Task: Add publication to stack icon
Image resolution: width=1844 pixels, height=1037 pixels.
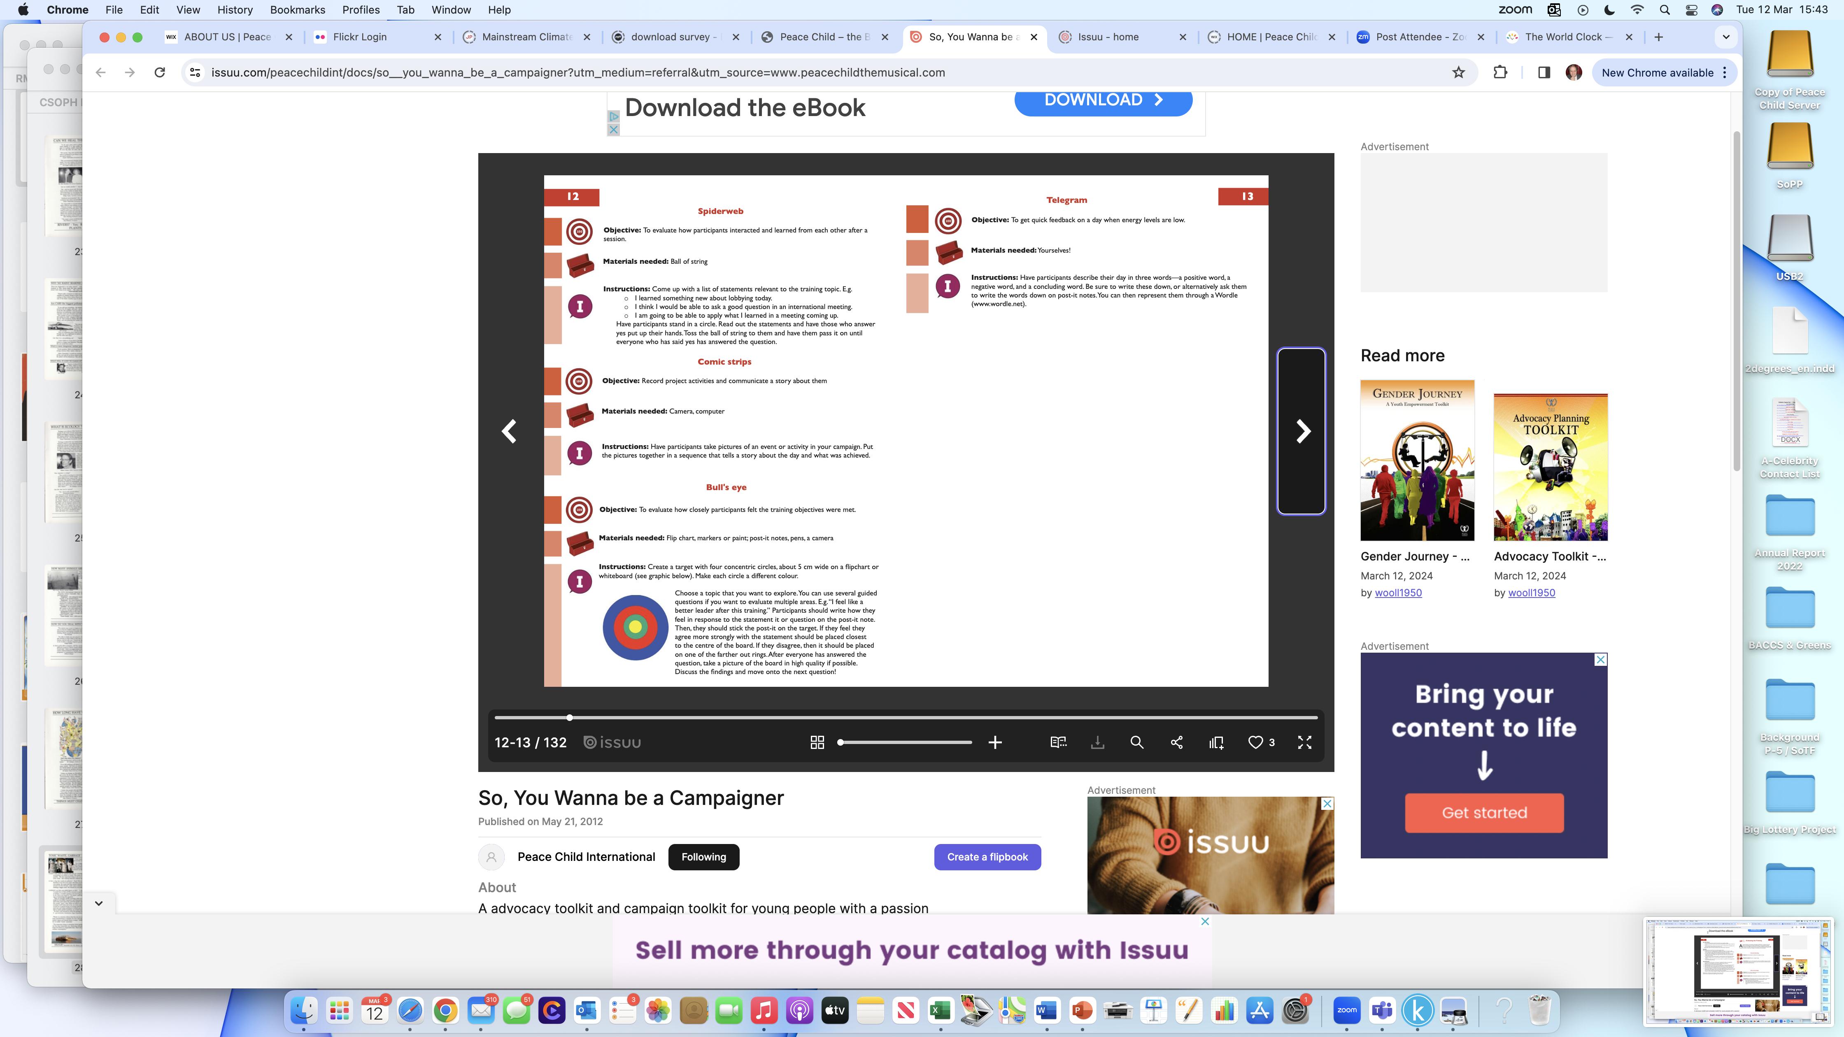Action: coord(1216,743)
